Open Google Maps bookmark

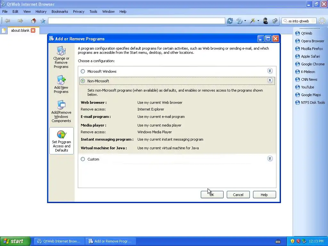coord(308,95)
